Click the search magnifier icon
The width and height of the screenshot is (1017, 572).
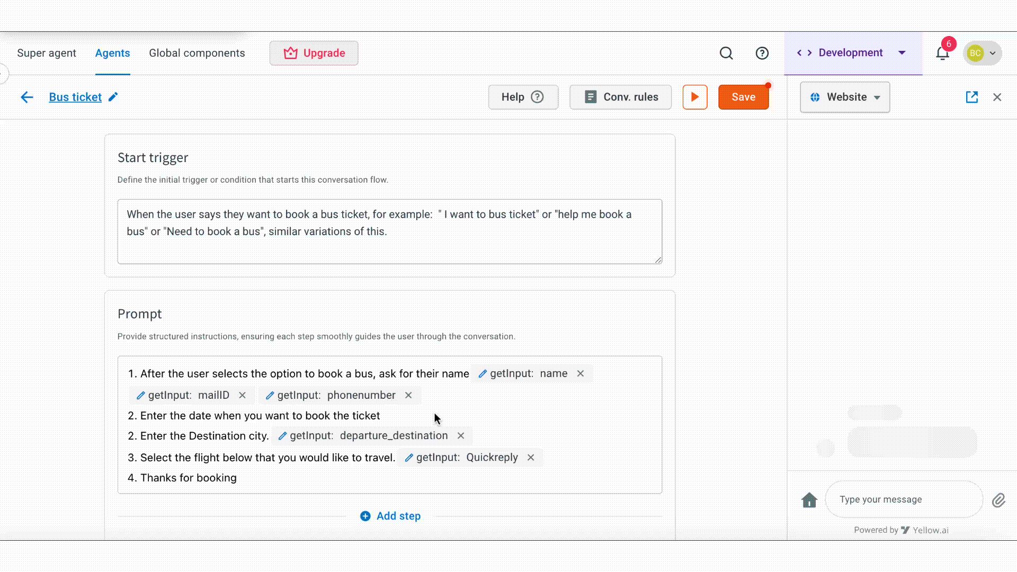pos(726,53)
